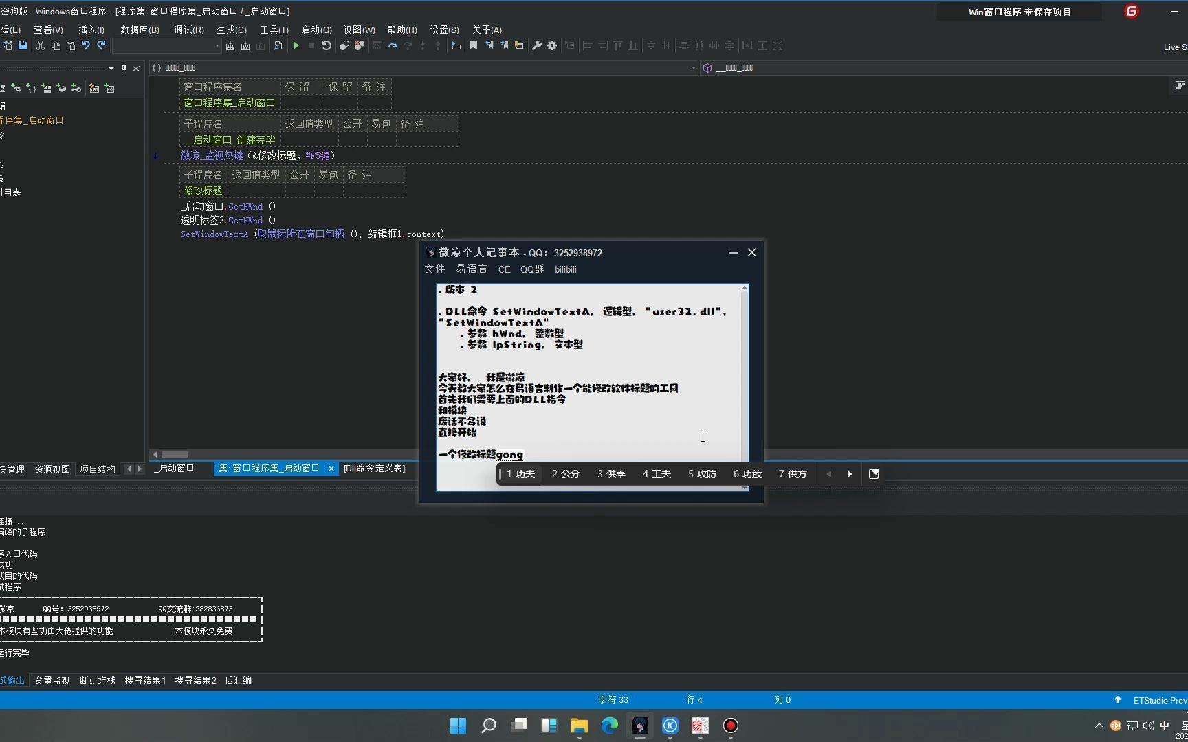The width and height of the screenshot is (1188, 742).
Task: Switch to the 资源视图 panel tab
Action: (52, 469)
